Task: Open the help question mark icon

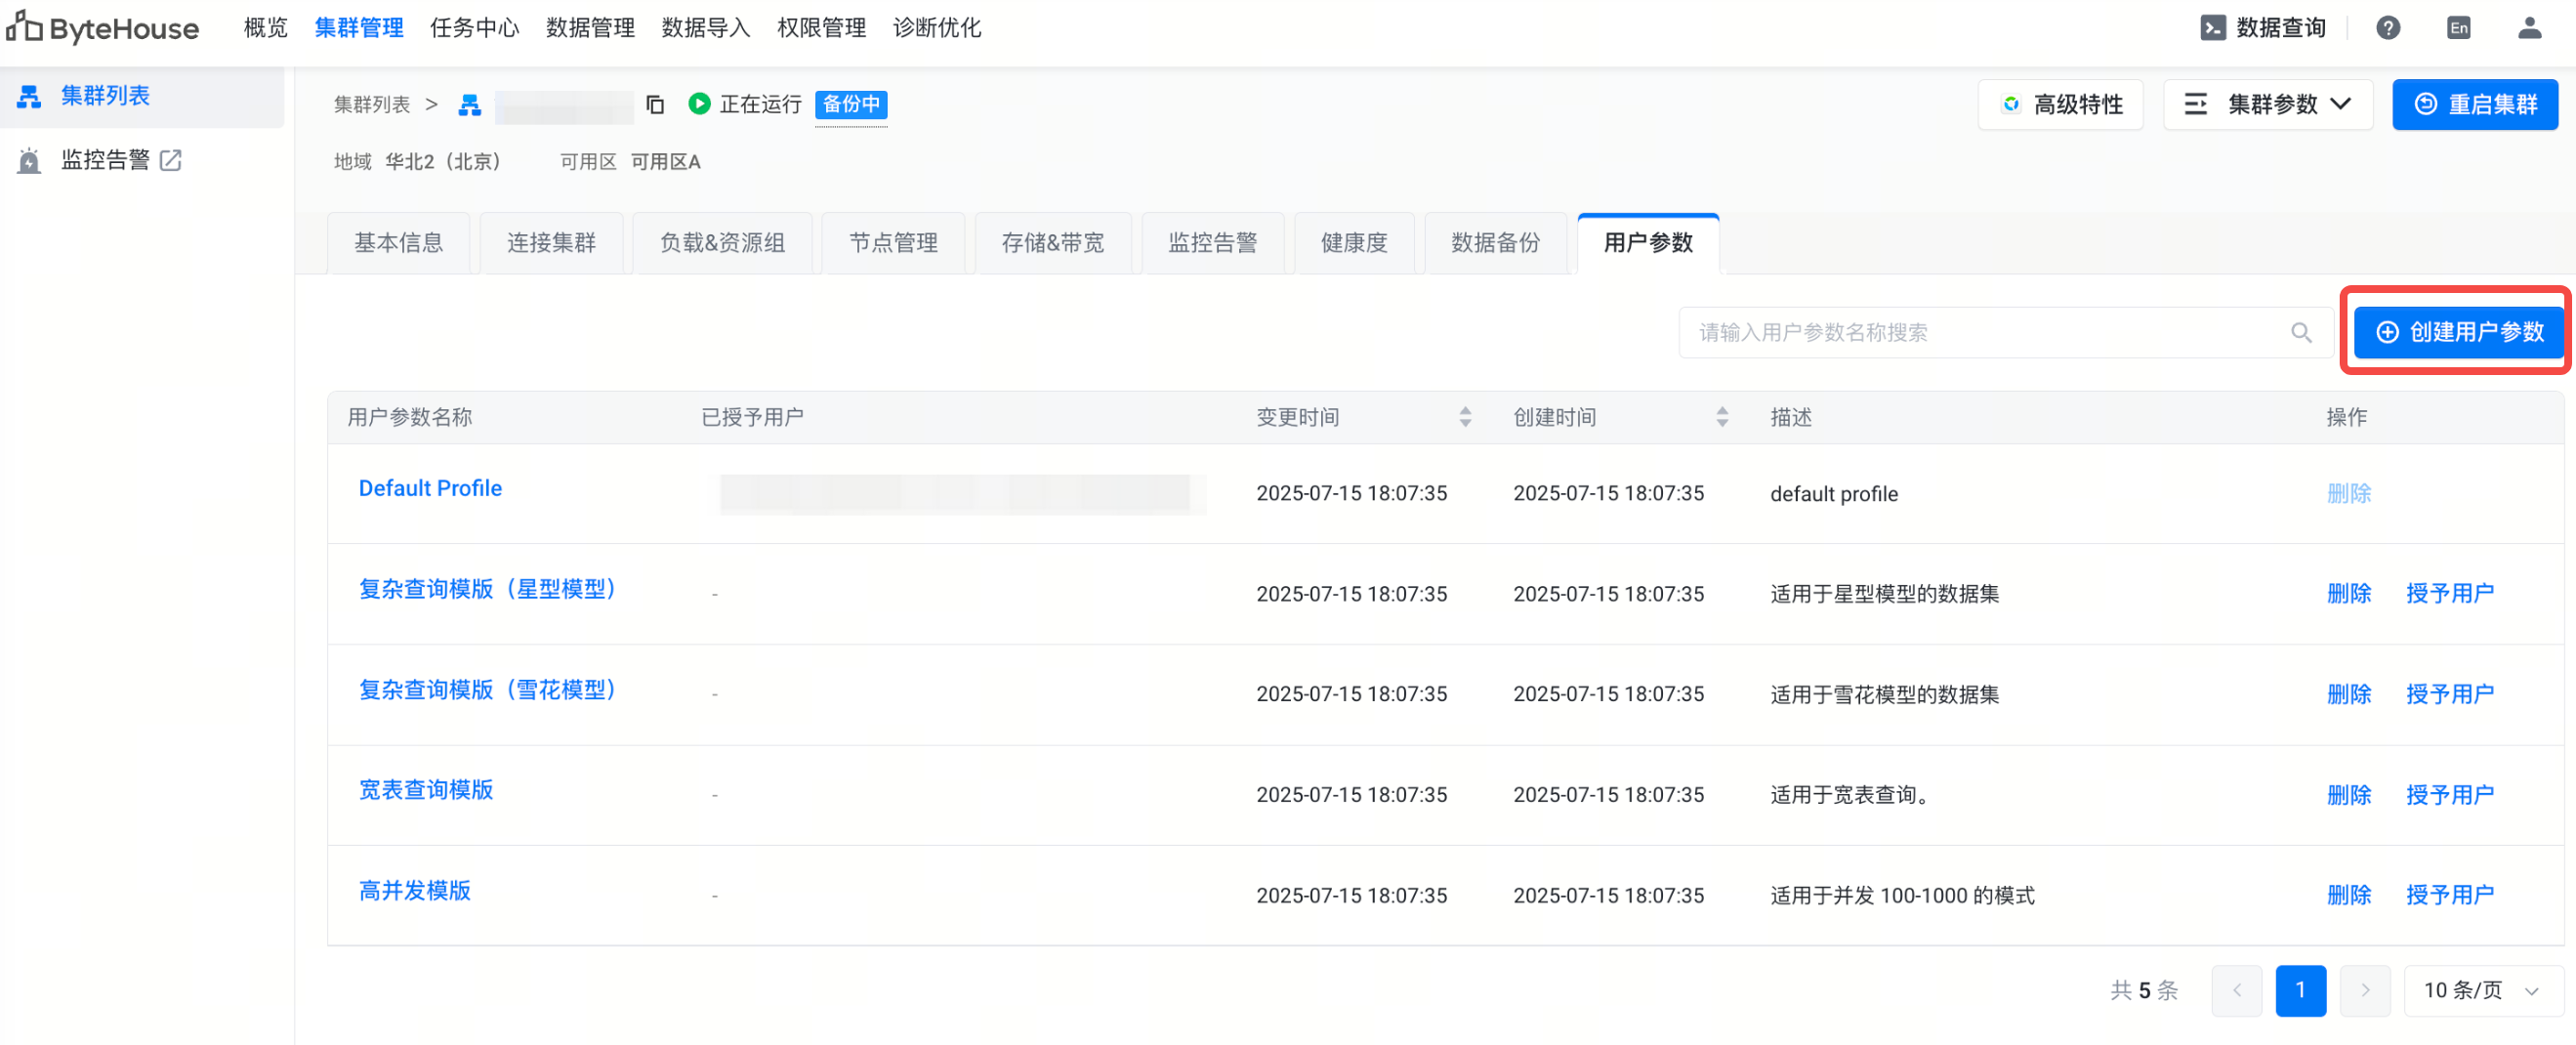Action: pos(2388,28)
